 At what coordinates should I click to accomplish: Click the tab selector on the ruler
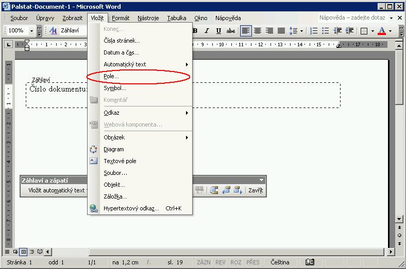click(9, 45)
